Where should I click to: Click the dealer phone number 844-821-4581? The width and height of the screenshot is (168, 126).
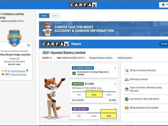(14, 64)
